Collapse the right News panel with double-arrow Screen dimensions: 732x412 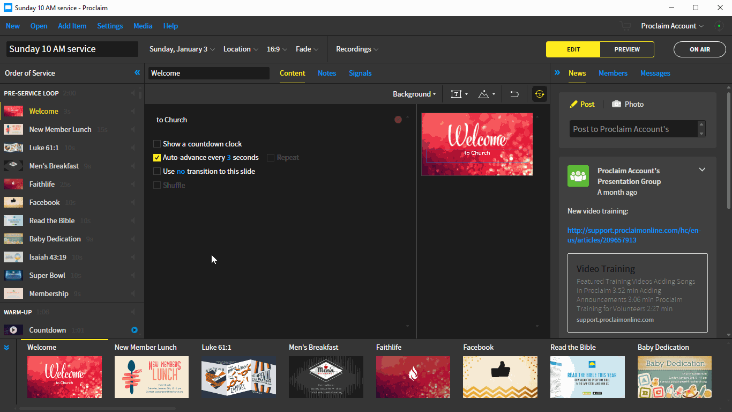pos(557,73)
